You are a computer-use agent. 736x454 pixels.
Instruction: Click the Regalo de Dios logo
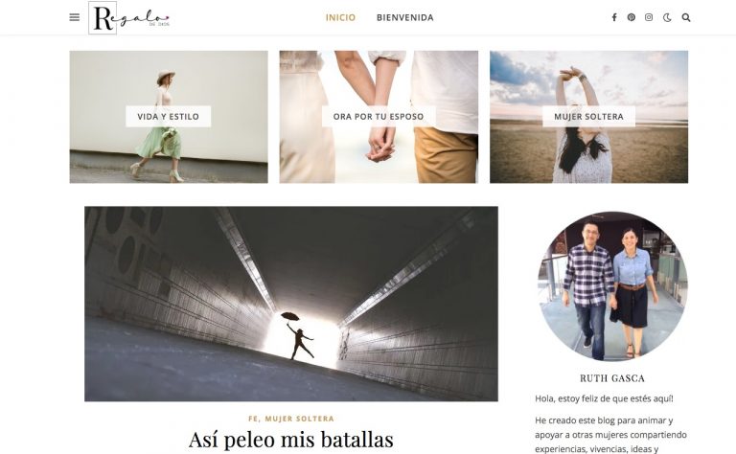pos(129,18)
